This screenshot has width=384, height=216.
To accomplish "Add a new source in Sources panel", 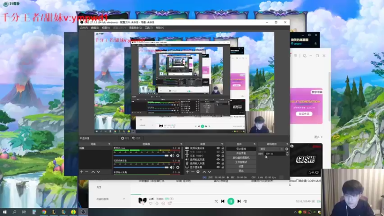I will pyautogui.click(x=187, y=172).
